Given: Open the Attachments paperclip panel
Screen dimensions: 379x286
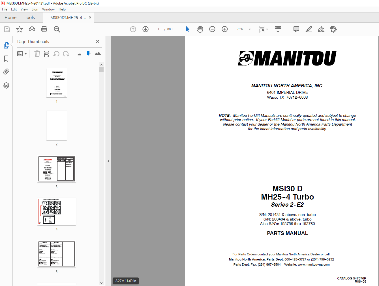Looking at the screenshot, I should click(x=6, y=72).
